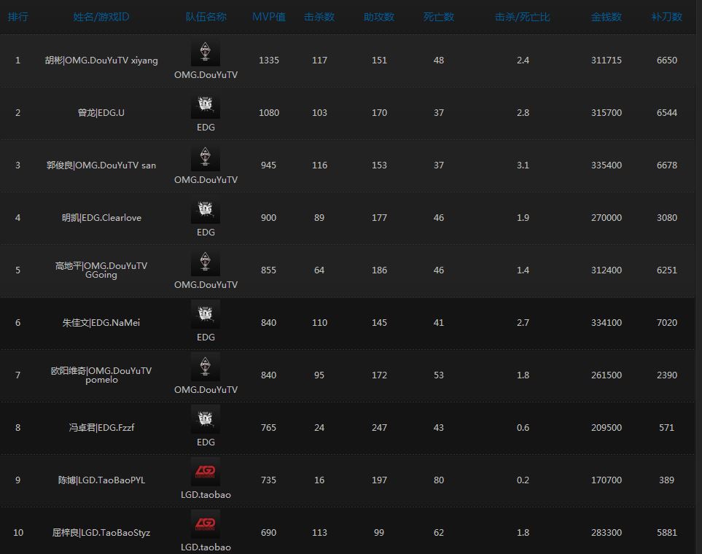This screenshot has height=554, width=702.
Task: Open player 胡彬|OMG.DouYuTV xiyang
Action: pos(101,61)
